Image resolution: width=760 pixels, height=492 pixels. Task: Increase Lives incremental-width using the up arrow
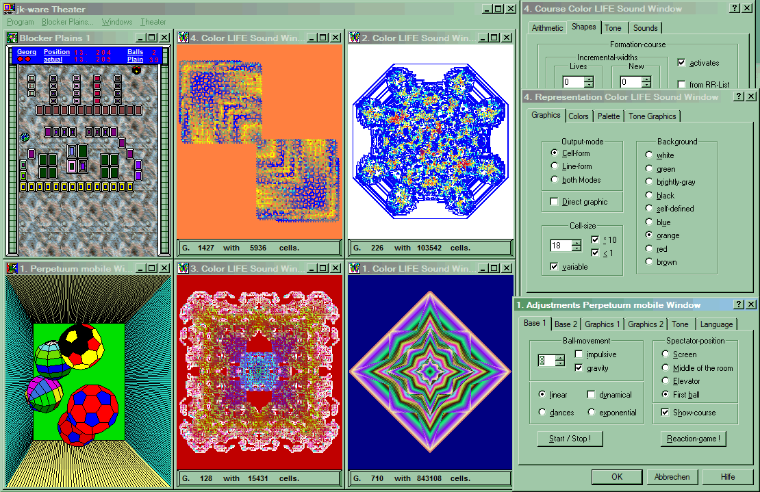(589, 79)
